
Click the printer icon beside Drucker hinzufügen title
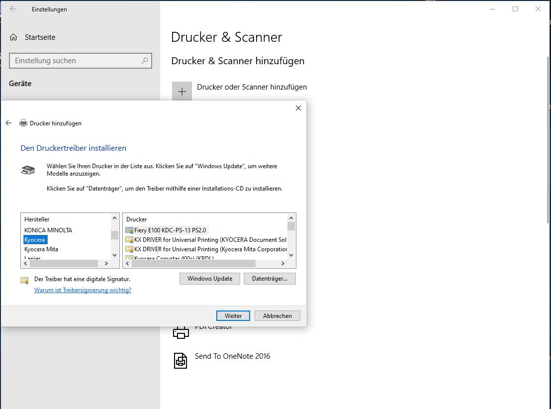[23, 123]
